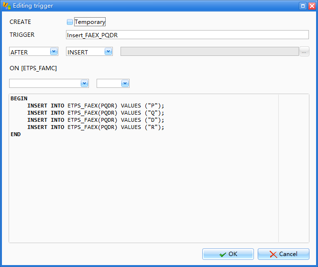Click the INSERT line with value "Q"
Screen dimensions: 318x267
pyautogui.click(x=96, y=113)
